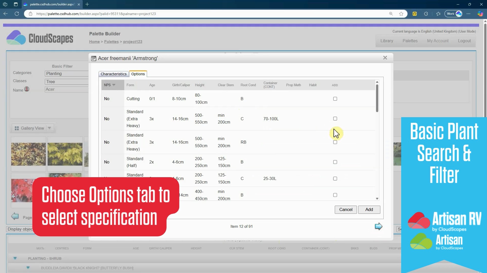Tick ADD checkbox for 70-100L container row
This screenshot has width=487, height=273.
click(335, 119)
